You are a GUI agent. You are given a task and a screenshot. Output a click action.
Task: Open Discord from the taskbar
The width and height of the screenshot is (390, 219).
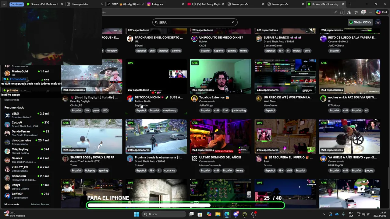236,214
